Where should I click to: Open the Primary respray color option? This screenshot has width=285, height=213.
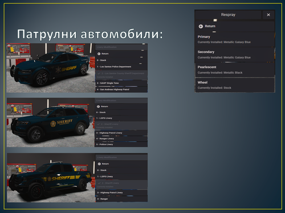pos(235,39)
